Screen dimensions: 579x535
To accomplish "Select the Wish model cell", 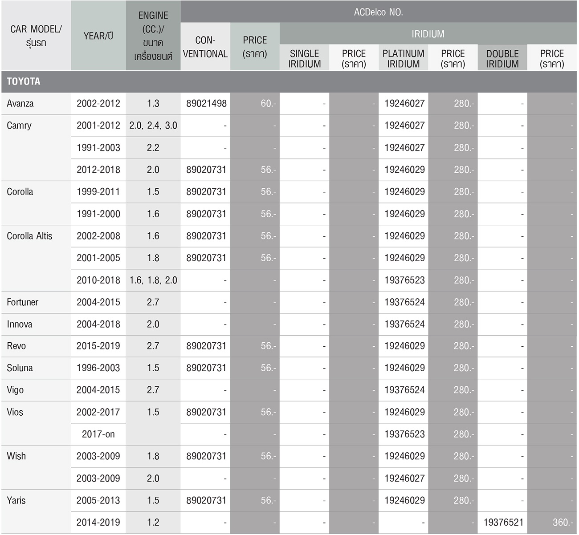I will (36, 467).
